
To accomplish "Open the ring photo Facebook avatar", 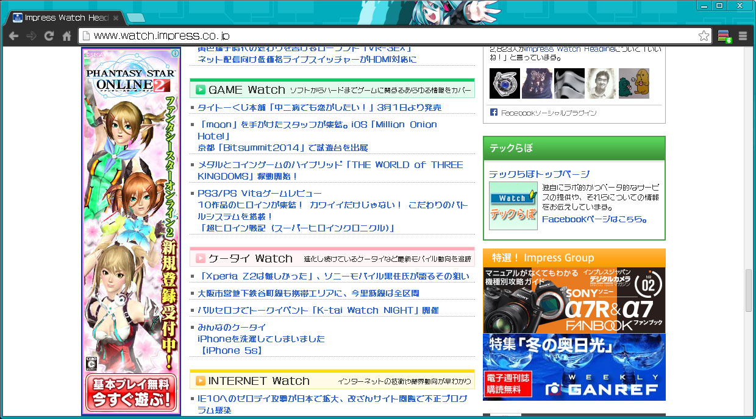I will 505,83.
